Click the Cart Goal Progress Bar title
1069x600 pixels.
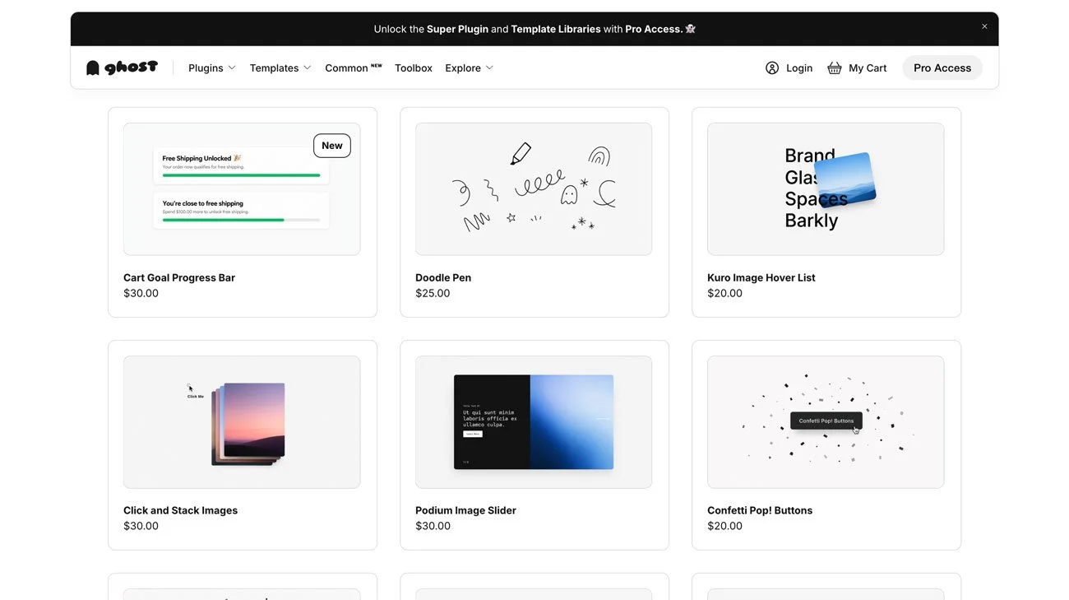(179, 278)
